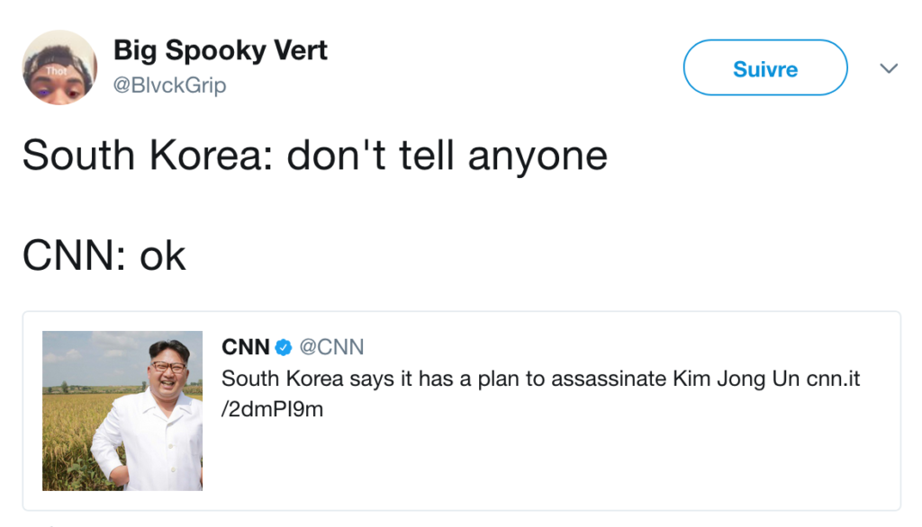Click the "Thot" headband label on avatar
This screenshot has width=922, height=527.
click(x=56, y=70)
